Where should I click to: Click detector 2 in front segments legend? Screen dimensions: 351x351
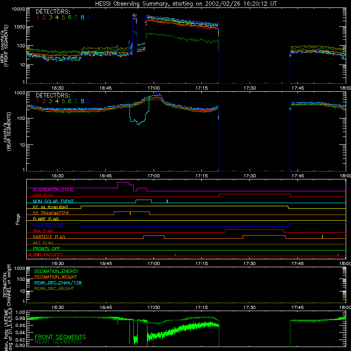[44, 17]
